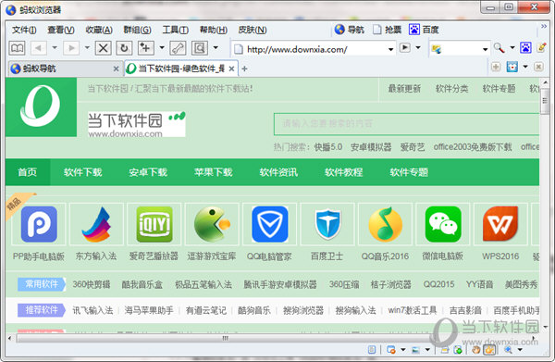Viewport: 555px width, 362px height.
Task: Open the 抢票 bookmark
Action: pyautogui.click(x=388, y=30)
